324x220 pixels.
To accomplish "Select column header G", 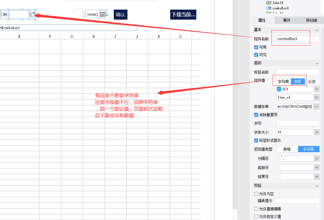I will [72, 37].
